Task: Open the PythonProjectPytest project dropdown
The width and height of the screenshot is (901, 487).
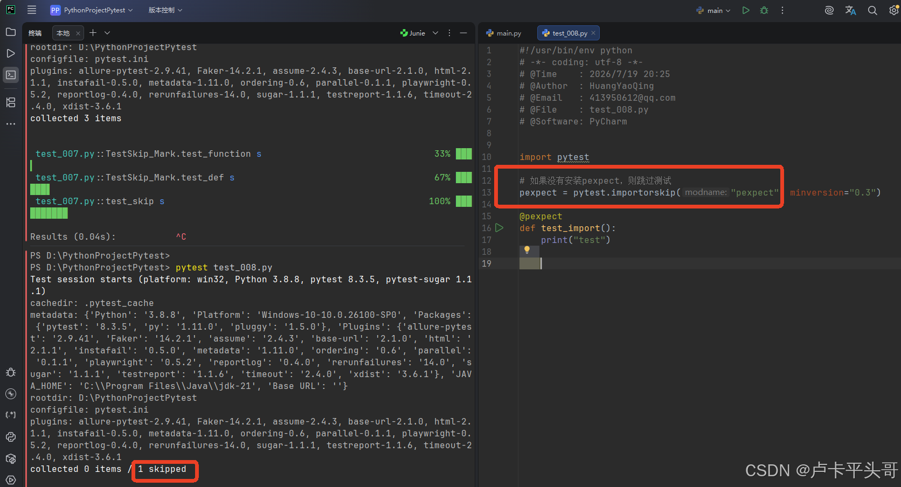Action: 92,10
